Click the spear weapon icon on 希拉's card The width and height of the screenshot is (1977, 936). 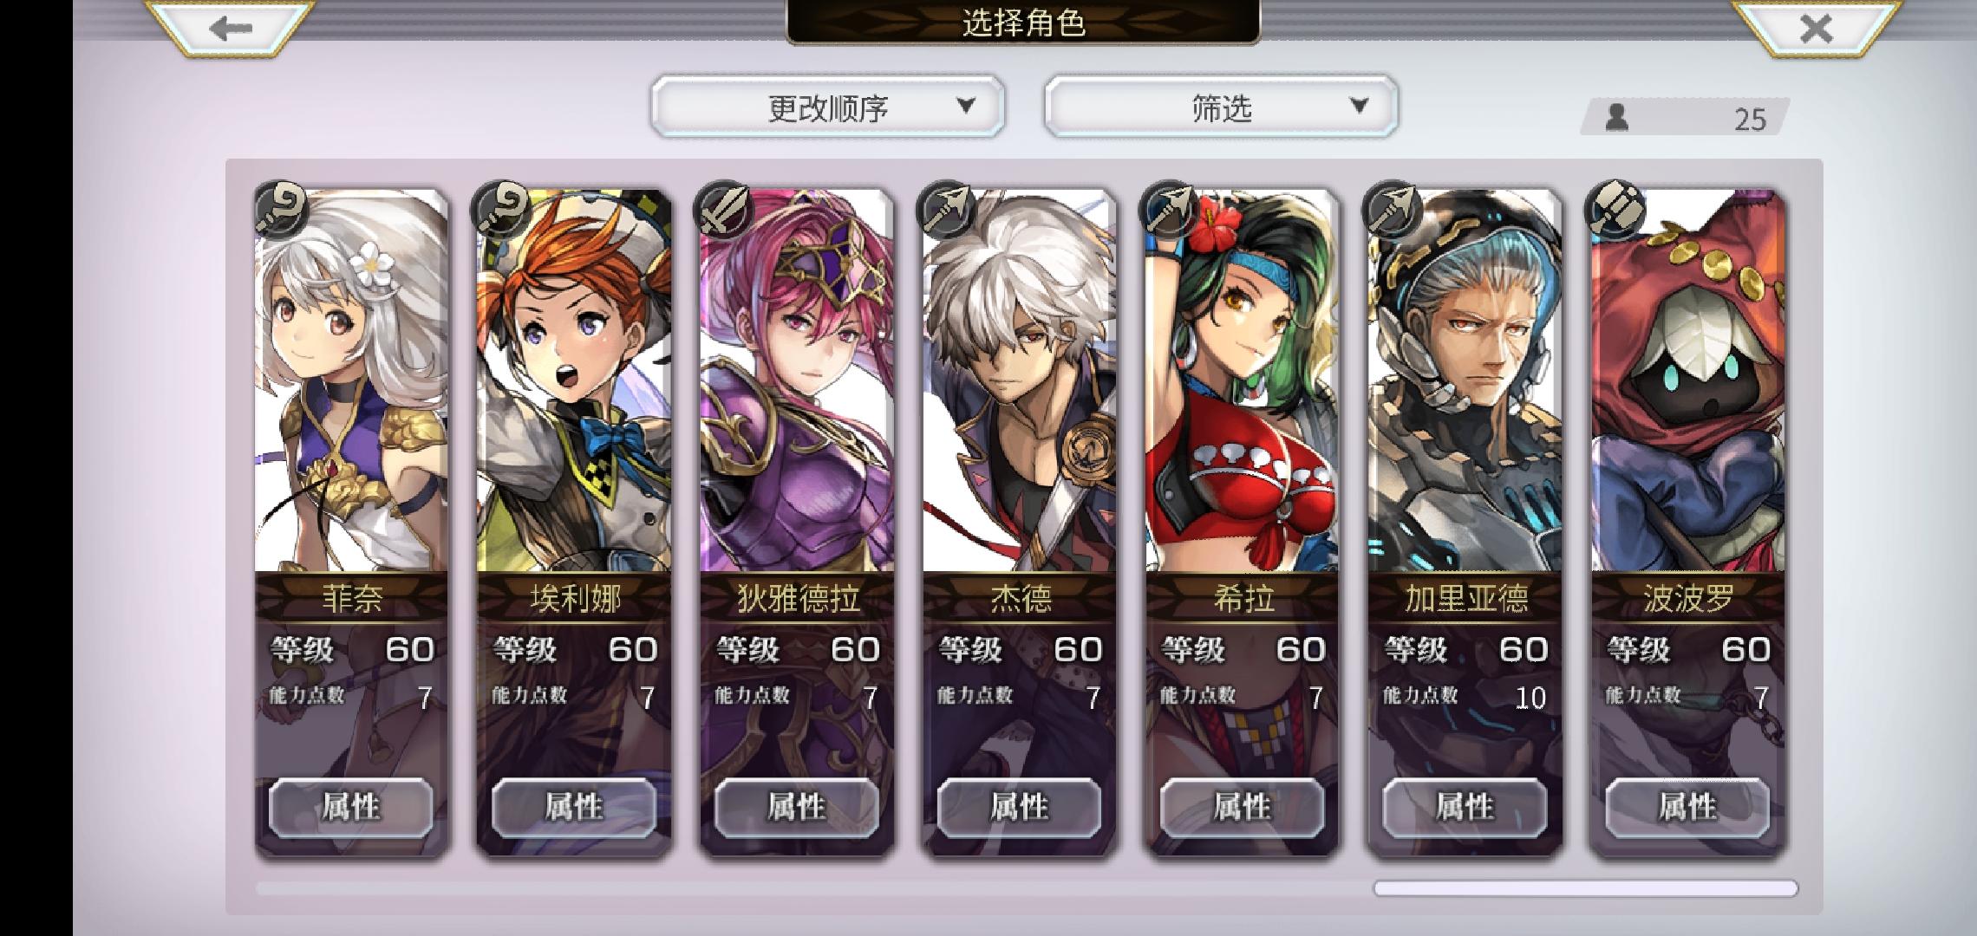1170,210
